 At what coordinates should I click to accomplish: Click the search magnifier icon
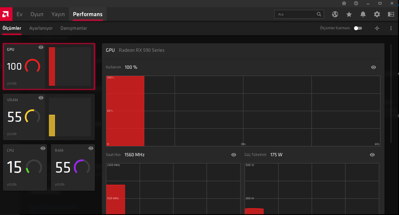pyautogui.click(x=319, y=14)
